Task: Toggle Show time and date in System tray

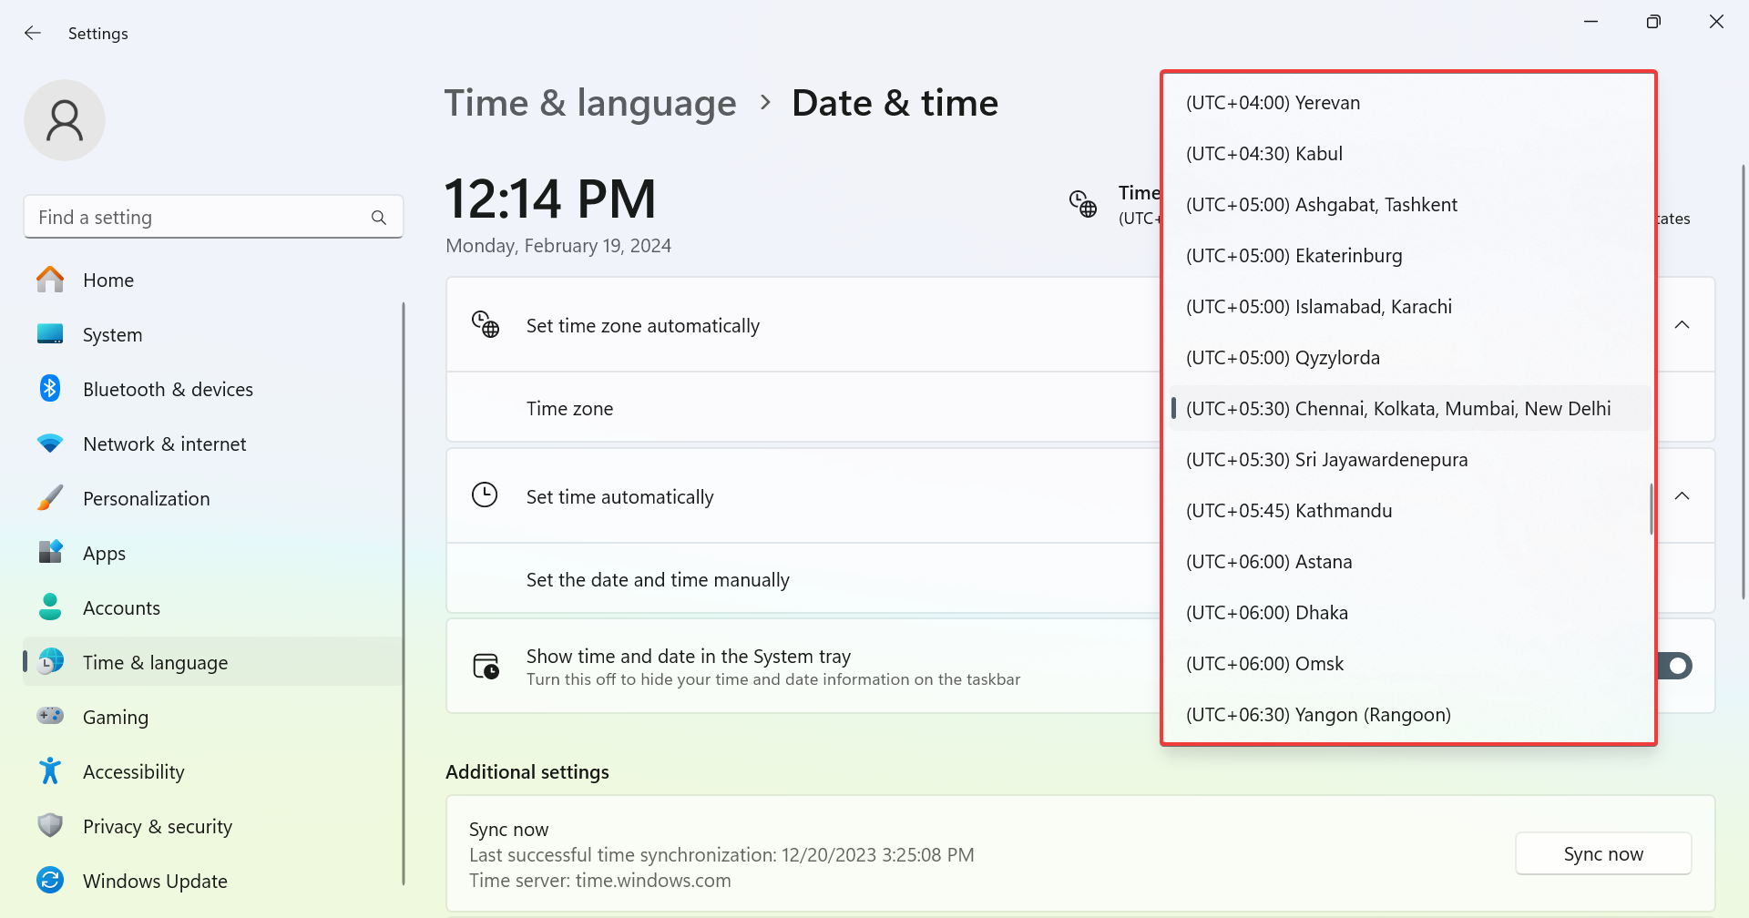Action: 1674,666
